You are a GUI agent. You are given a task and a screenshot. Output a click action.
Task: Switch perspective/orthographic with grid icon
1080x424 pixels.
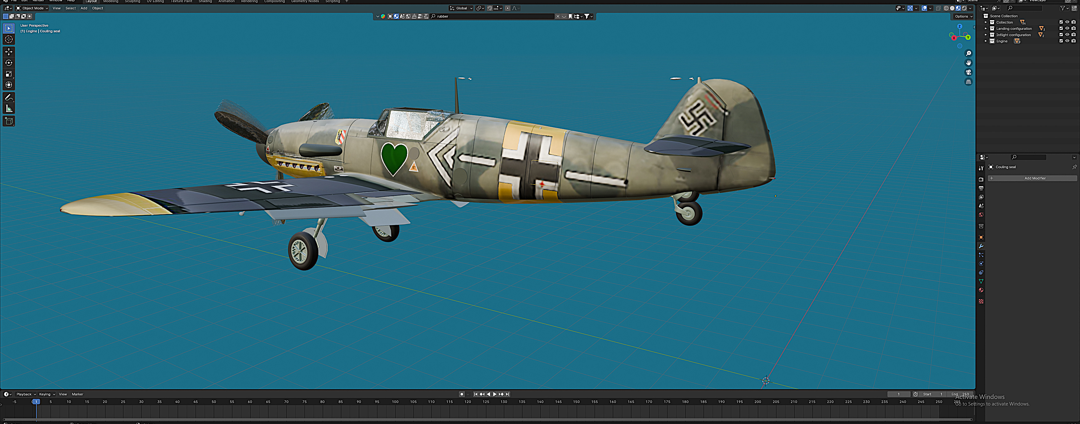(969, 82)
